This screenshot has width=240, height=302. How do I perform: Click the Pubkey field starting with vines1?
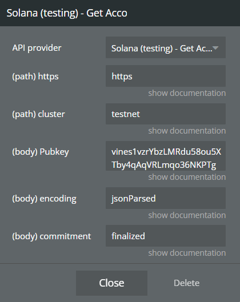166,156
